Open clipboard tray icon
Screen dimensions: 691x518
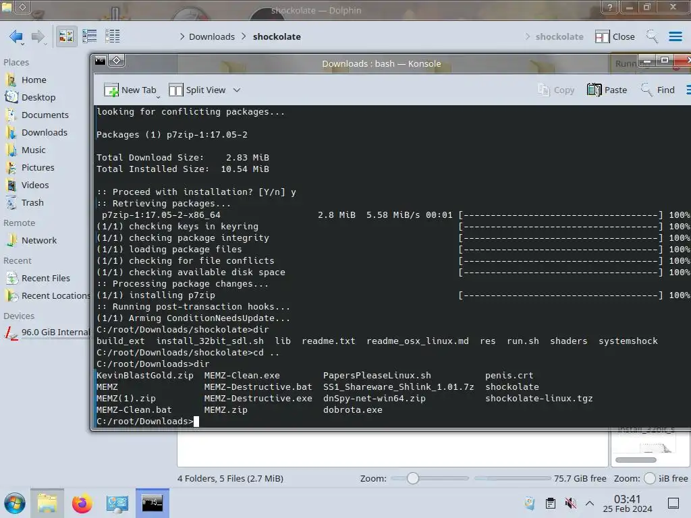pyautogui.click(x=551, y=503)
